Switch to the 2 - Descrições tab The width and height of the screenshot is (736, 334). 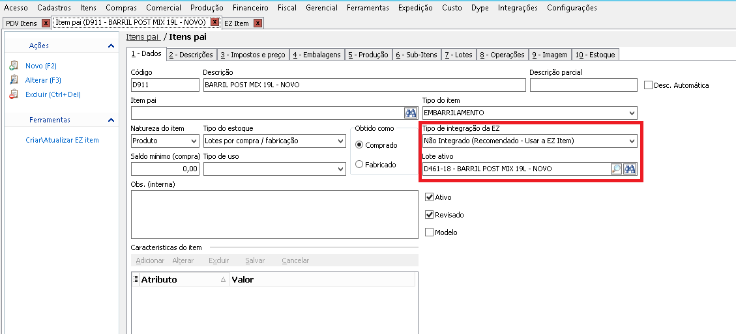[191, 55]
